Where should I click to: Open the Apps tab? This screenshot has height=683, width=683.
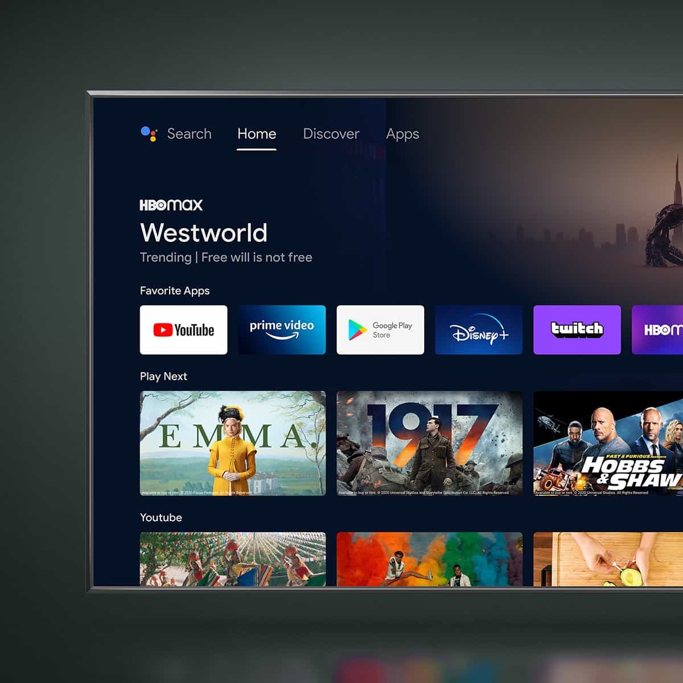pos(402,134)
